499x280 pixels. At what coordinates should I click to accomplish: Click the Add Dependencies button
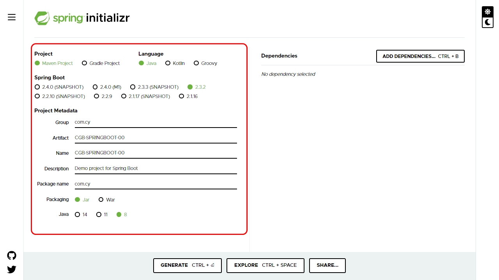pyautogui.click(x=420, y=56)
